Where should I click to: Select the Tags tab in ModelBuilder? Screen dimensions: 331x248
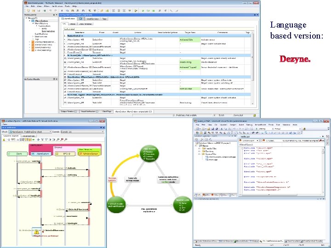104,19
